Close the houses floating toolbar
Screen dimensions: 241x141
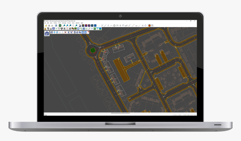(x=88, y=32)
